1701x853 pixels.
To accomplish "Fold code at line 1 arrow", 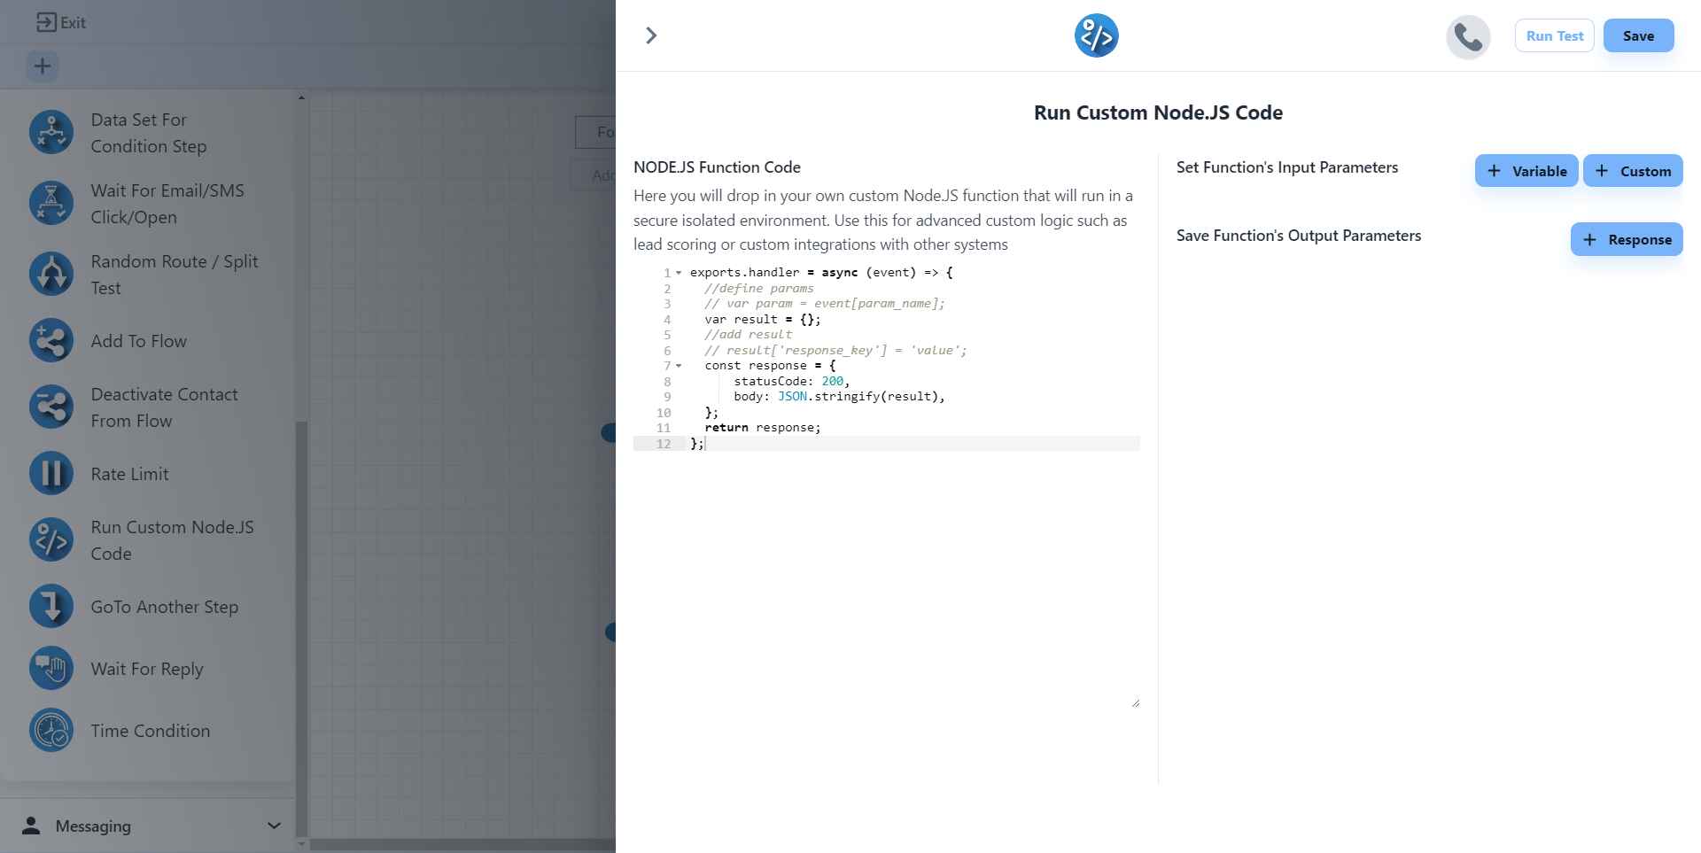I will click(x=679, y=273).
